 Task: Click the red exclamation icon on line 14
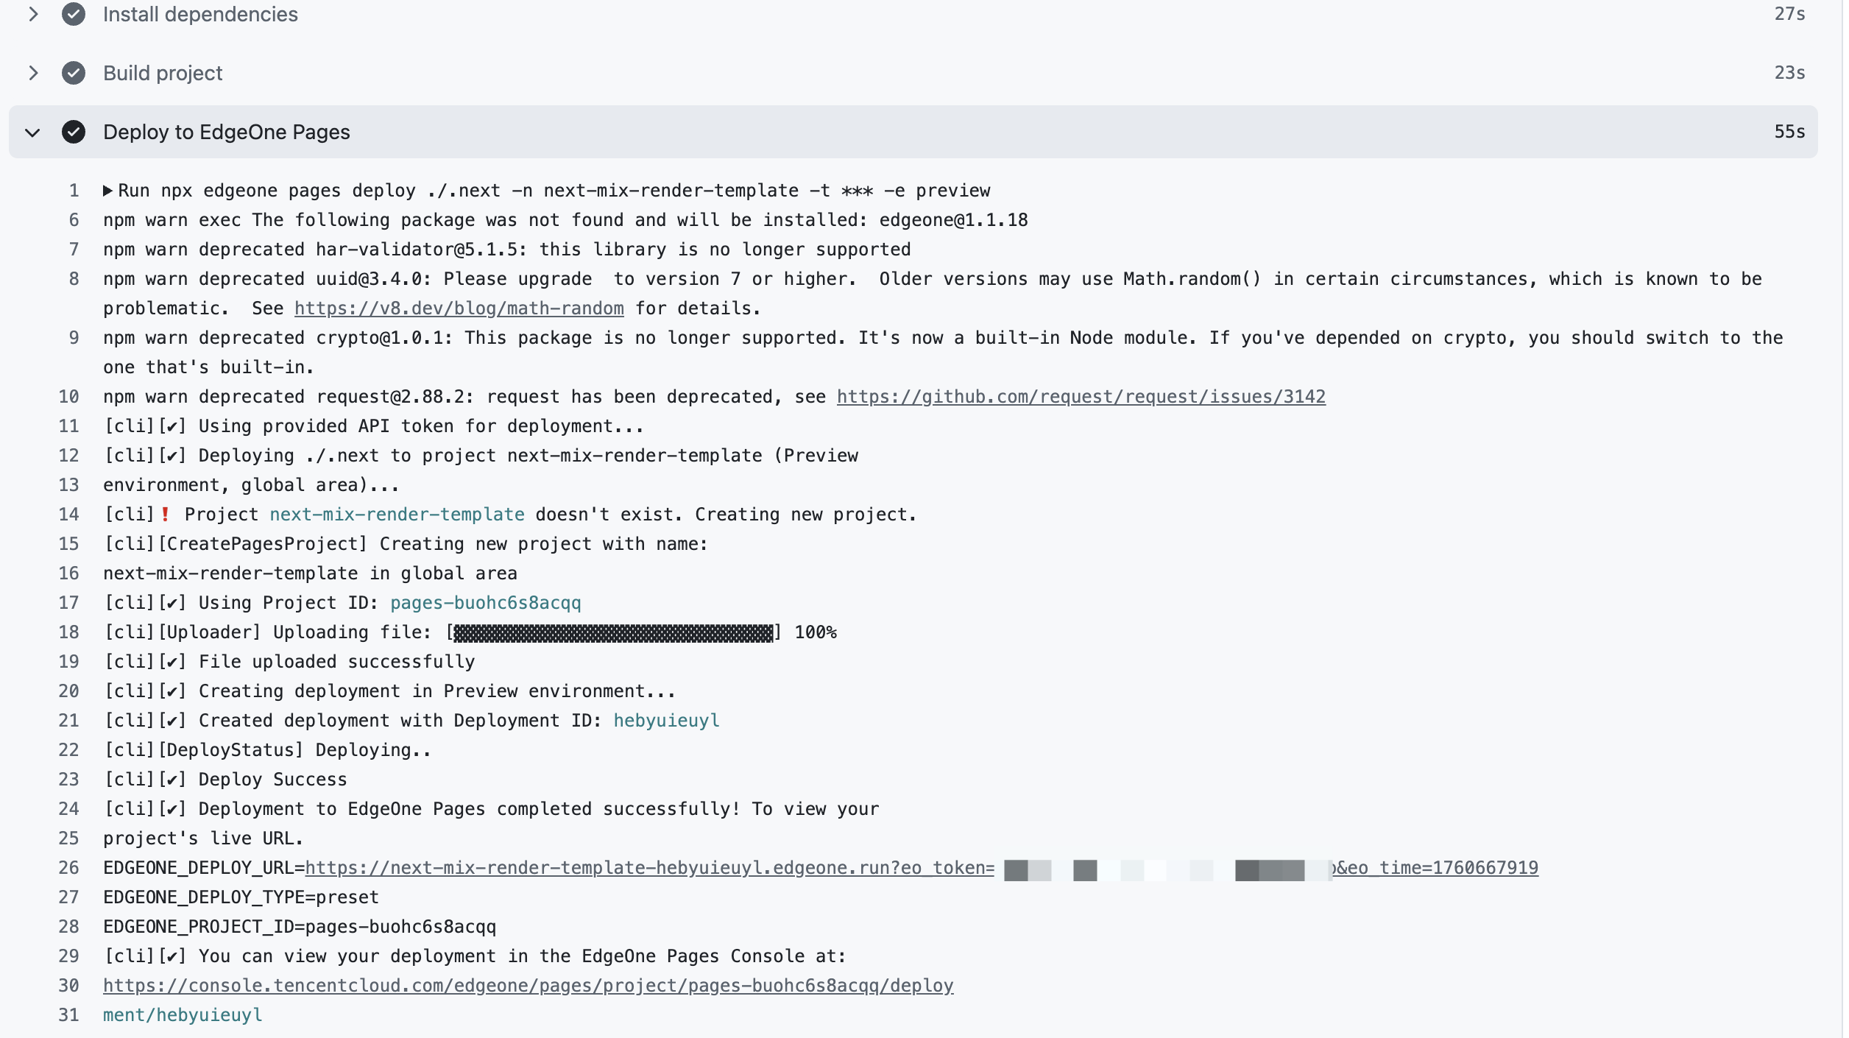tap(167, 514)
